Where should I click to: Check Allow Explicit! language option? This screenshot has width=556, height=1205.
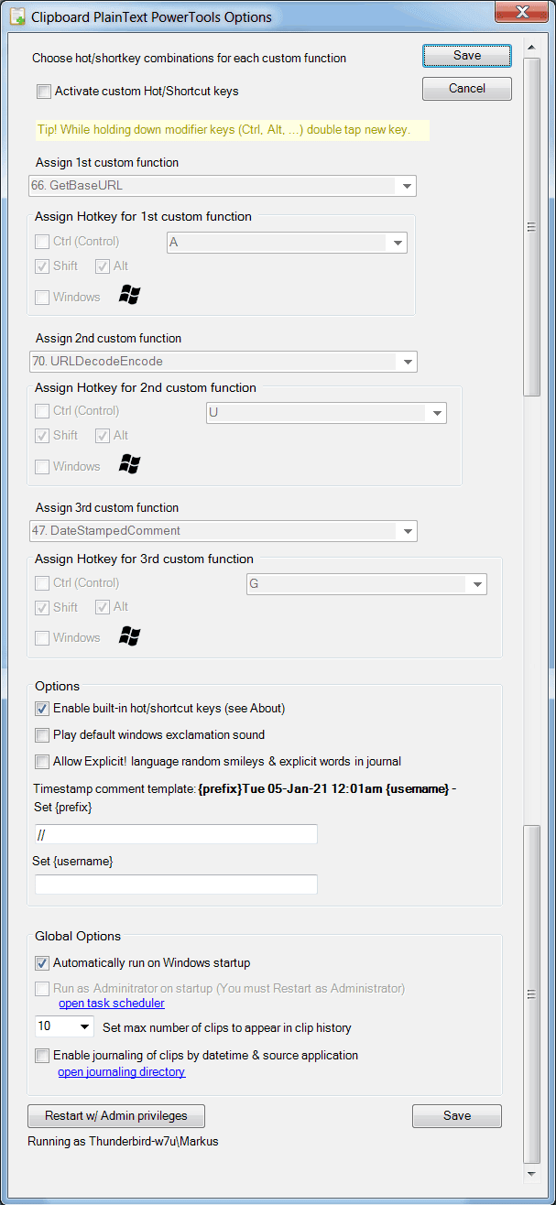42,761
